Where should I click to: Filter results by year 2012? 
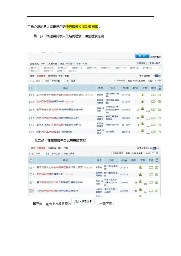tap(49, 68)
